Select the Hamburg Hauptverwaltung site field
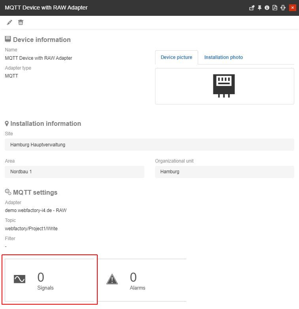 pyautogui.click(x=149, y=145)
